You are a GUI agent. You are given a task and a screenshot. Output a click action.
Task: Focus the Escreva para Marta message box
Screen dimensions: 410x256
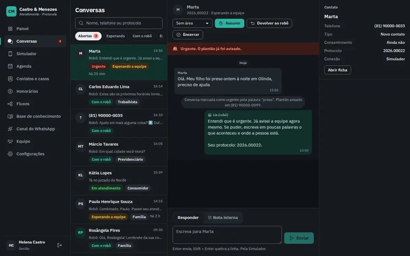click(x=227, y=235)
